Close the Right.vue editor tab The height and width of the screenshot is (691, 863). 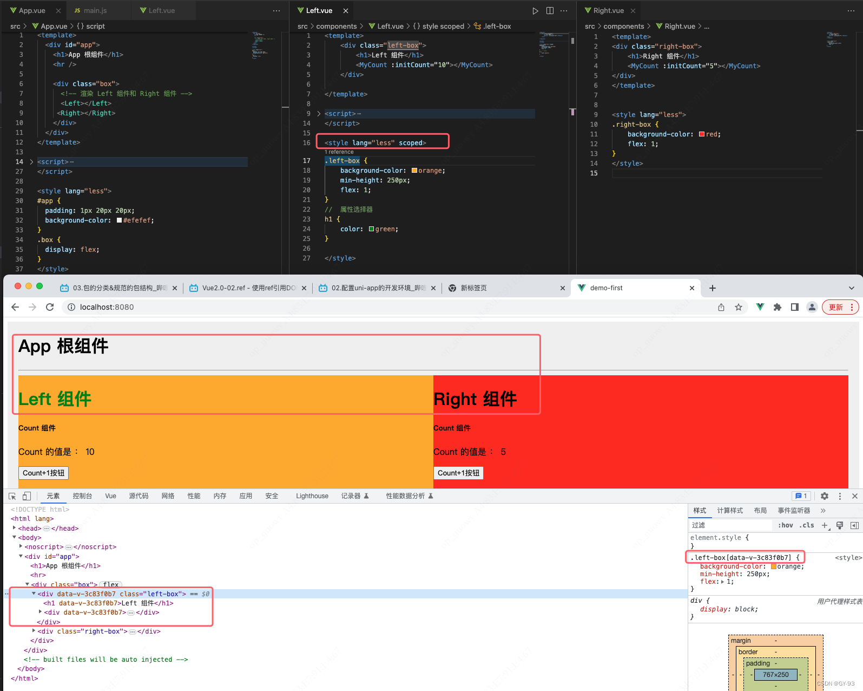tap(633, 11)
